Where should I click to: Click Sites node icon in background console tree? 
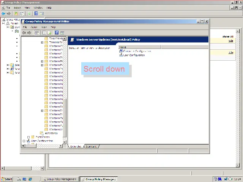coord(12,65)
